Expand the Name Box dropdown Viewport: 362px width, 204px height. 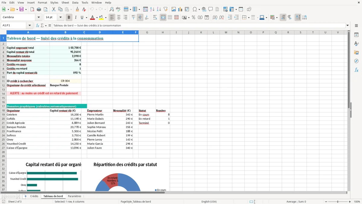point(30,26)
